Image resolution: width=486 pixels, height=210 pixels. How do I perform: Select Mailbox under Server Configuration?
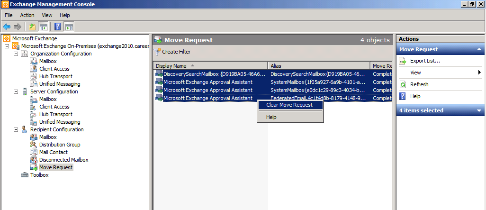(48, 99)
